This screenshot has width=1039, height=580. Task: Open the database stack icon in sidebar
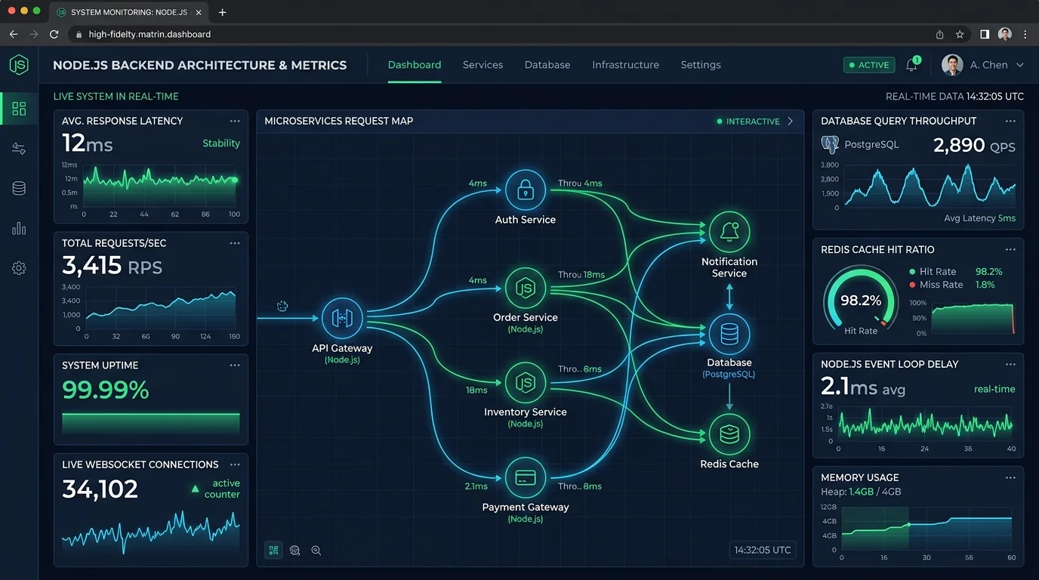[19, 189]
